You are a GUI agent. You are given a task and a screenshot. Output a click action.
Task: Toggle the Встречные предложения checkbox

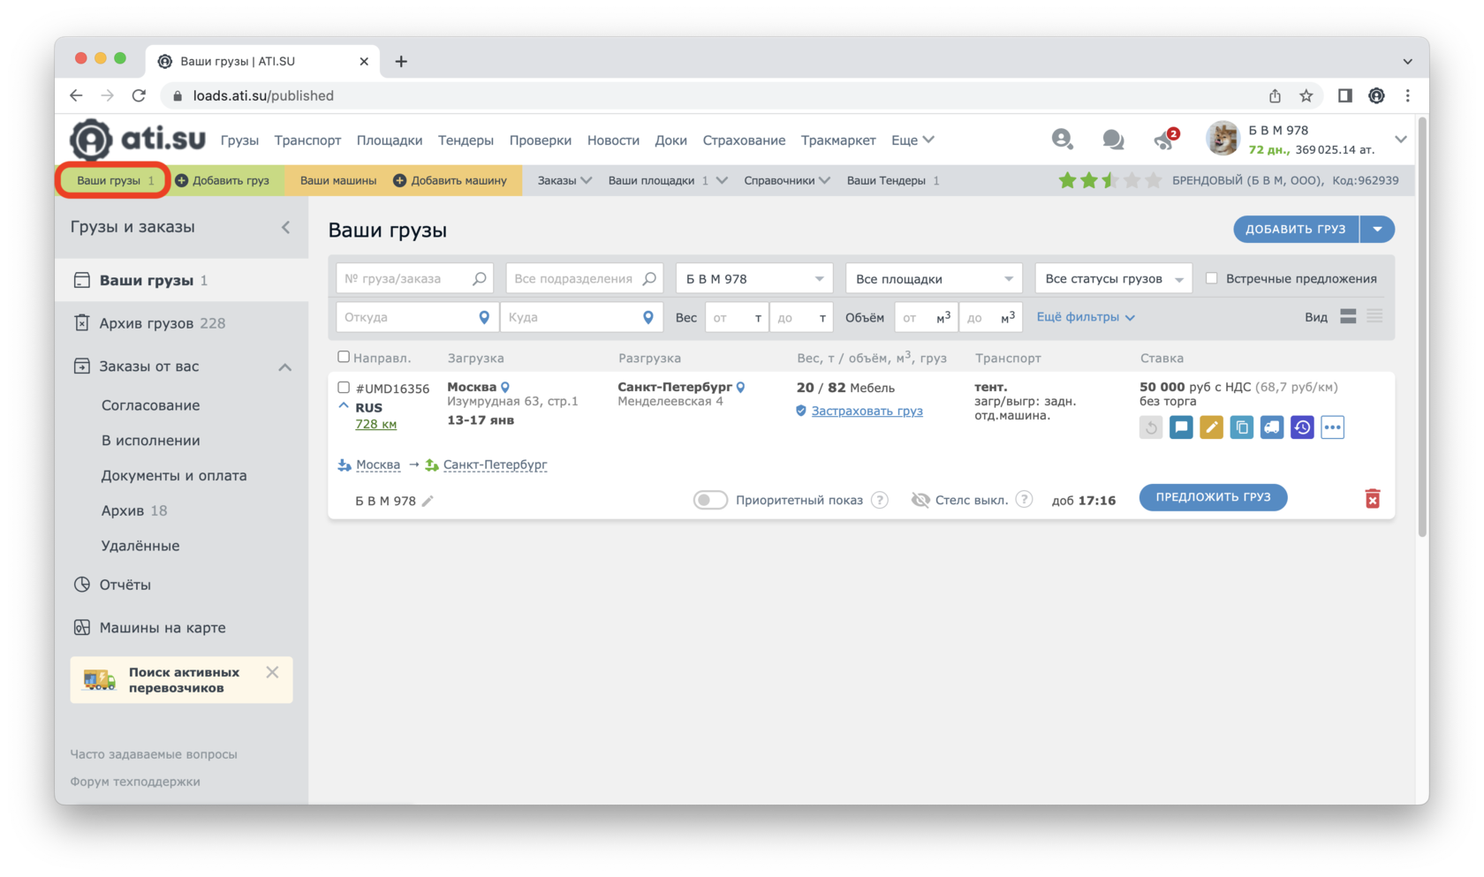1212,278
